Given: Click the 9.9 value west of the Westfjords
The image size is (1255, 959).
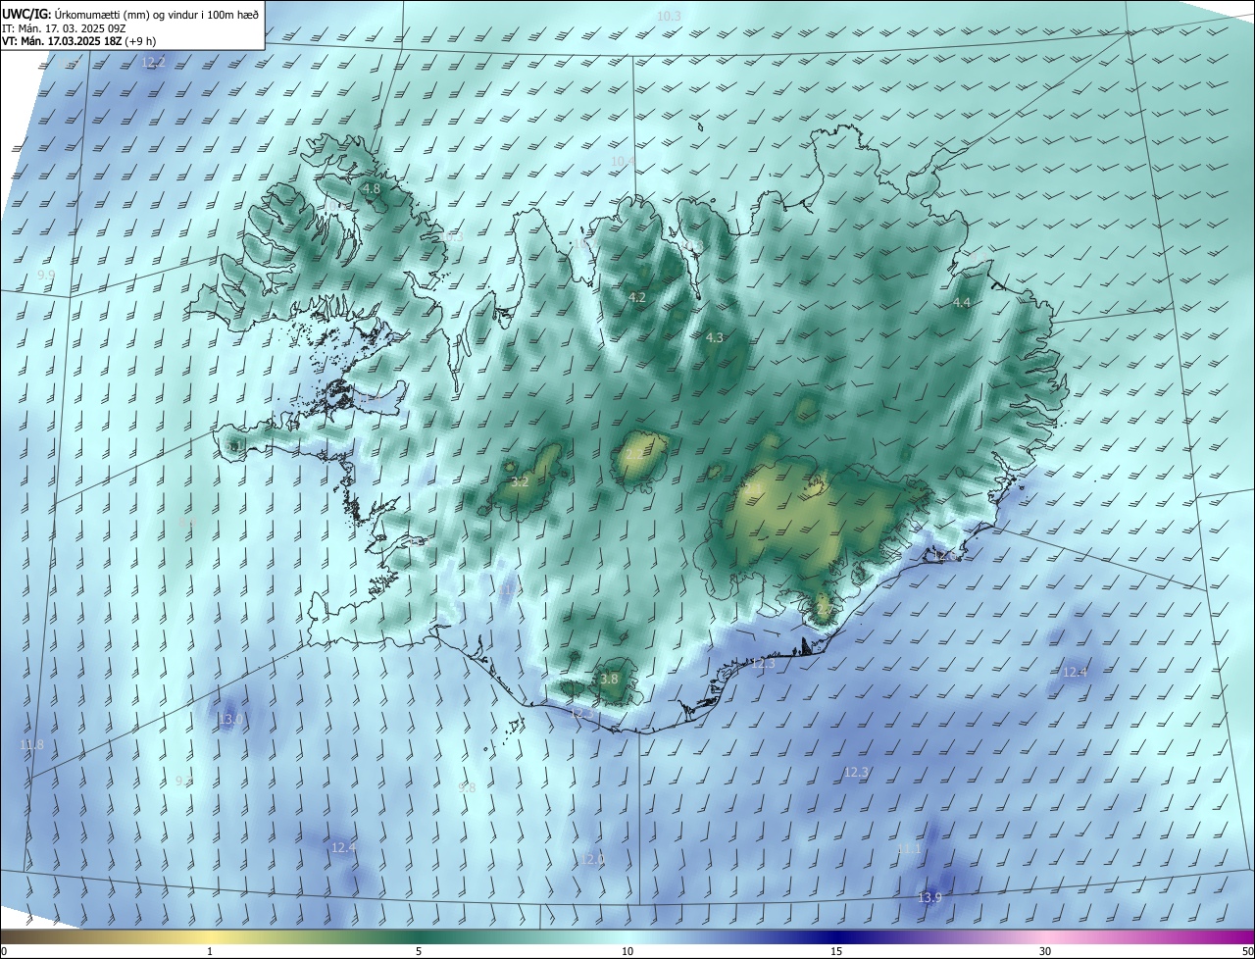Looking at the screenshot, I should (x=46, y=276).
